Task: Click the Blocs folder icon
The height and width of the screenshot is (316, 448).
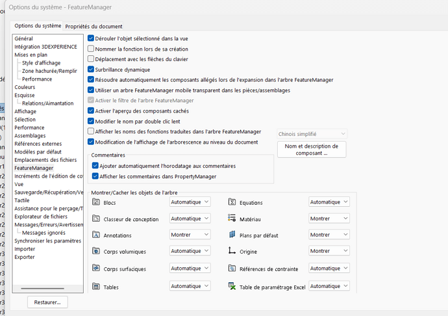Action: click(96, 202)
